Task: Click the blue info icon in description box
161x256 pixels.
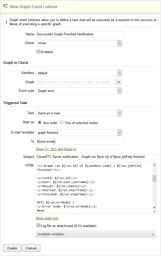Action: pos(6,22)
